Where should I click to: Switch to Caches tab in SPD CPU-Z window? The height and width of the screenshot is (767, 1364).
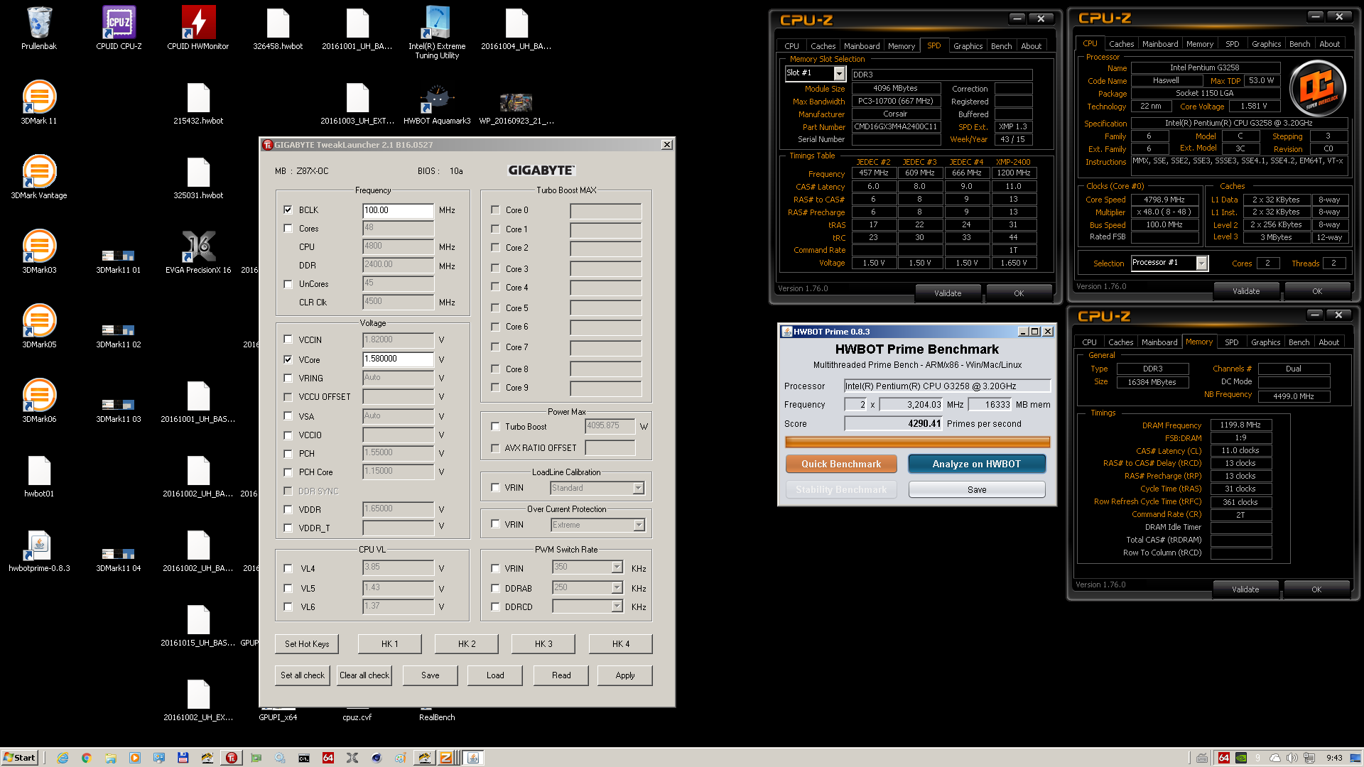823,46
